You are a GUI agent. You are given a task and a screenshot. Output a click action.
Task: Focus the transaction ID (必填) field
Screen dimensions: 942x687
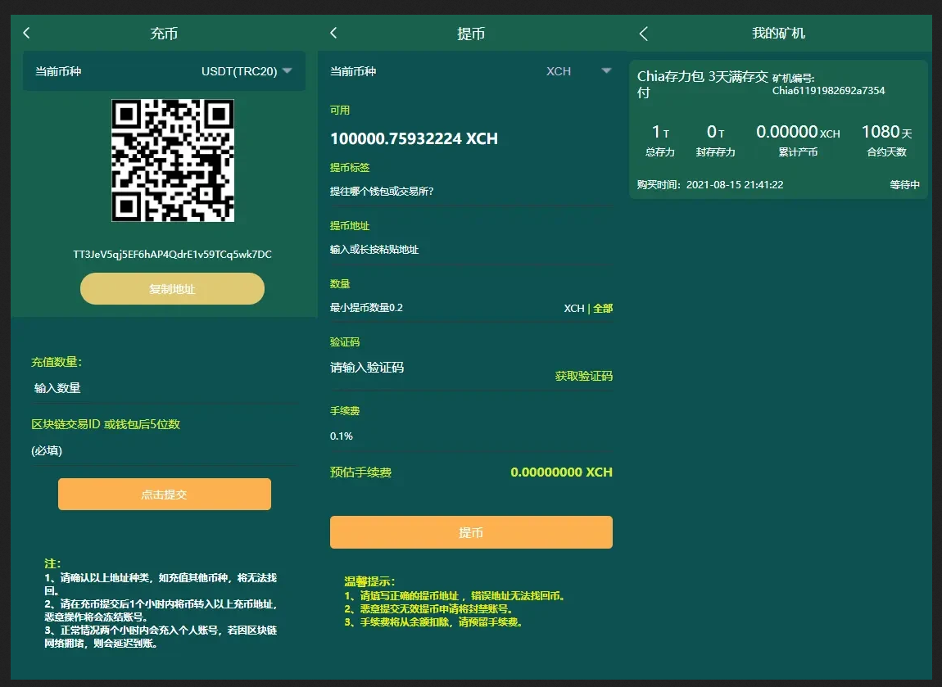(x=164, y=451)
